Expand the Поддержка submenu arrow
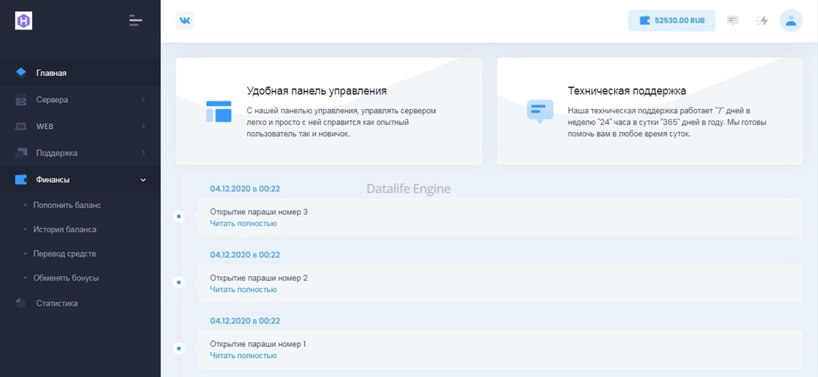 click(x=143, y=153)
